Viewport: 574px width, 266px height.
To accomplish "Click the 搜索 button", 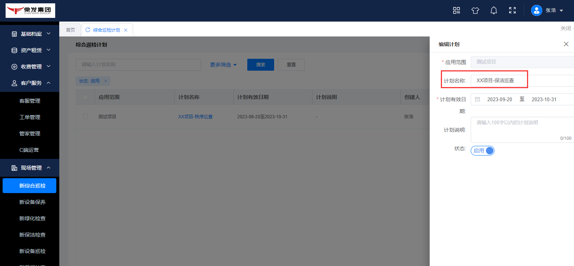I will tap(260, 65).
